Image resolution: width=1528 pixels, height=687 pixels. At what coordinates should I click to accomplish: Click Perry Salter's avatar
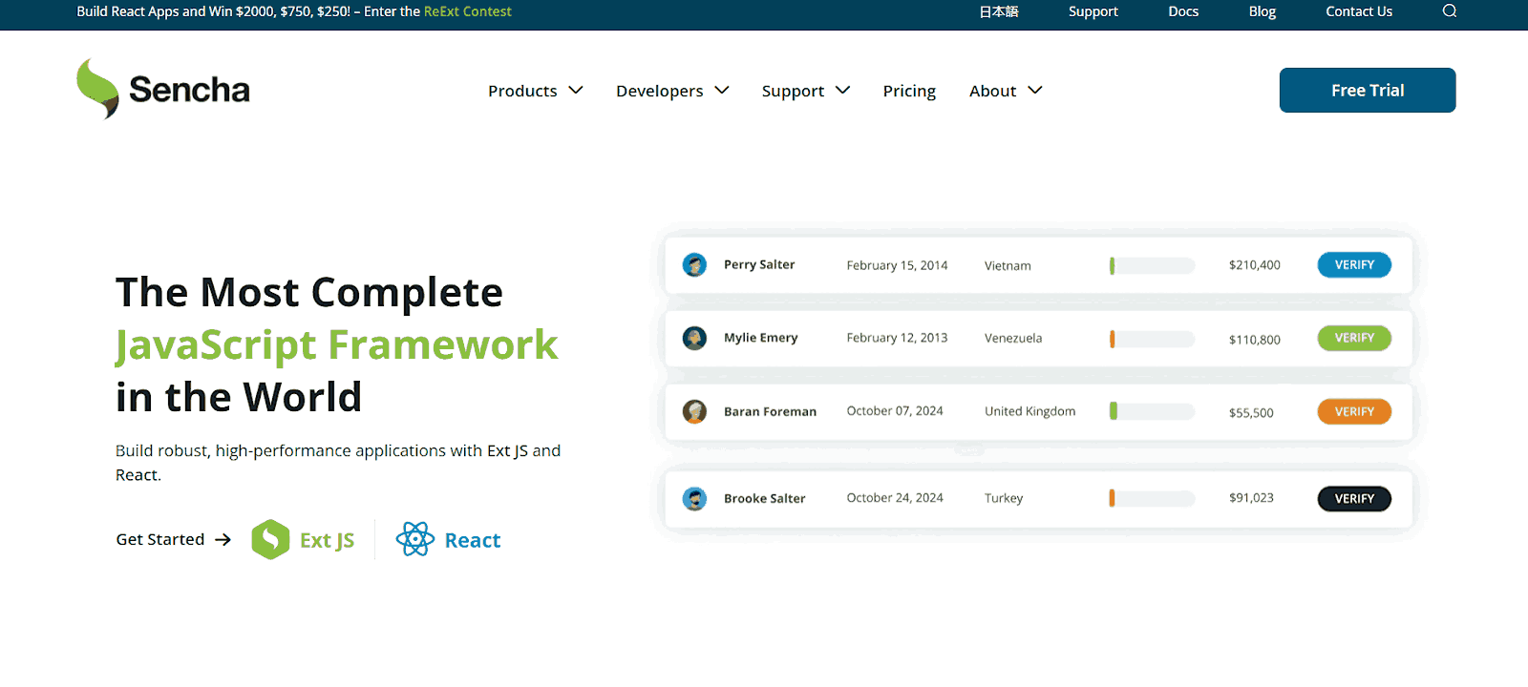coord(694,264)
